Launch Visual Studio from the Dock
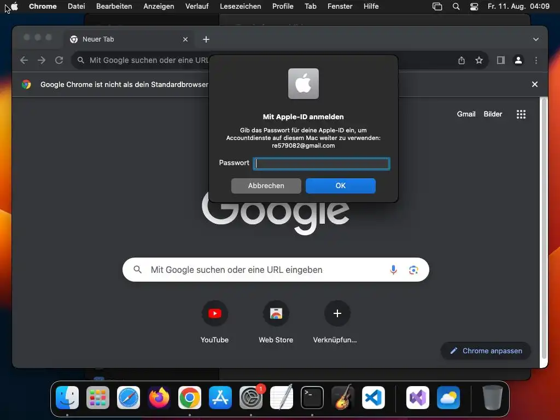Screen dimensions: 560x420 (417, 398)
